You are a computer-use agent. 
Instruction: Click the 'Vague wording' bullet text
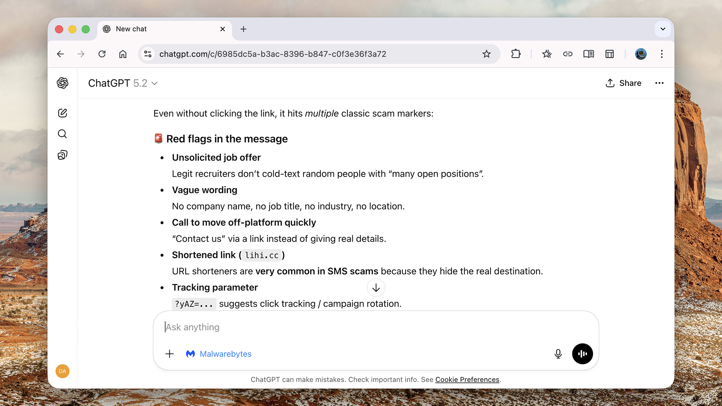click(x=204, y=190)
